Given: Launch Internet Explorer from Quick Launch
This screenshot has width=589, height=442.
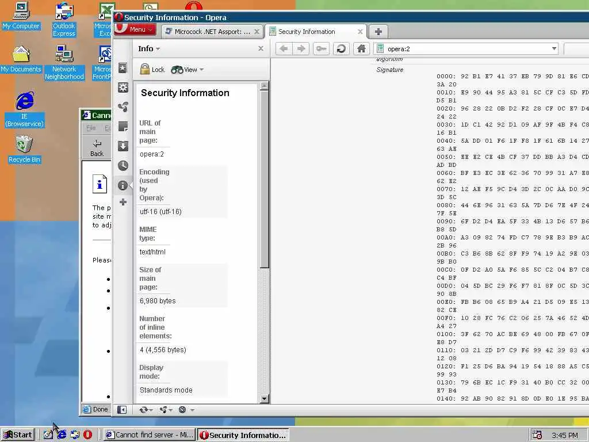Looking at the screenshot, I should [61, 435].
